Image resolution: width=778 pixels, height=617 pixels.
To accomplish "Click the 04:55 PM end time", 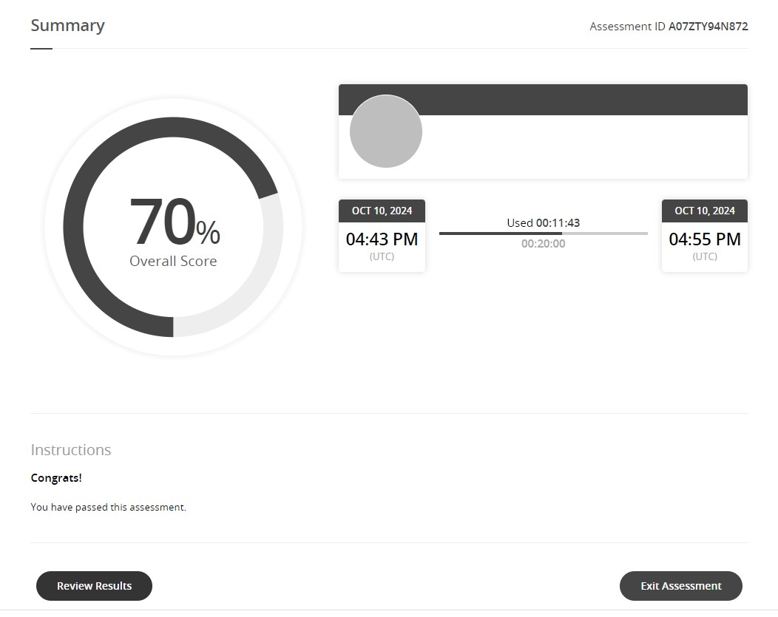I will pyautogui.click(x=705, y=239).
